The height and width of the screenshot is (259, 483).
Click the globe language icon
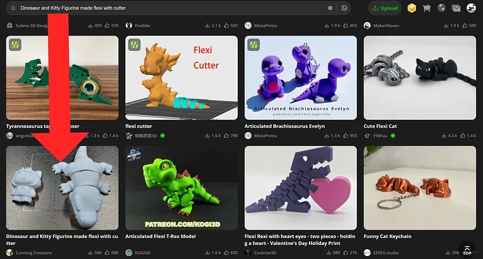(x=442, y=8)
